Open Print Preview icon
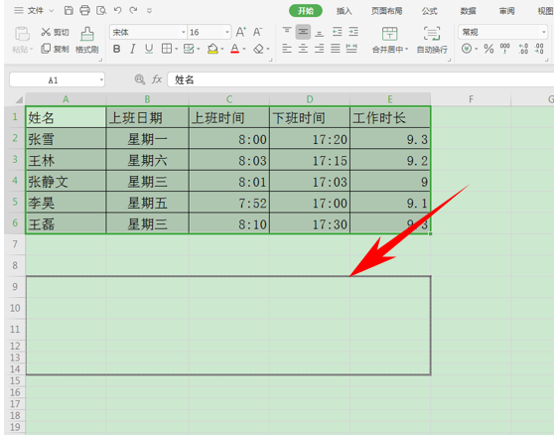This screenshot has width=555, height=435. [x=101, y=11]
